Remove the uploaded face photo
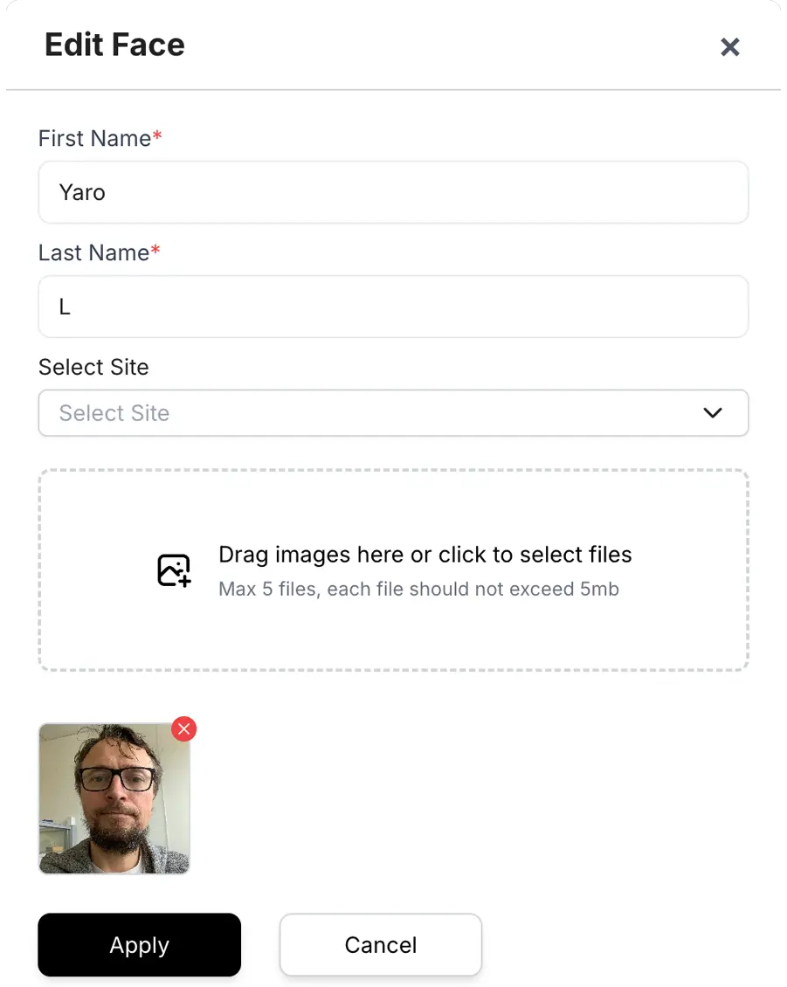Screen dimensions: 787x987 pyautogui.click(x=183, y=728)
